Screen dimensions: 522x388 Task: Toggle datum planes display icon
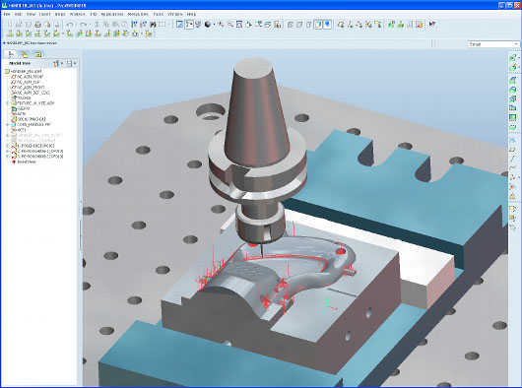click(341, 25)
